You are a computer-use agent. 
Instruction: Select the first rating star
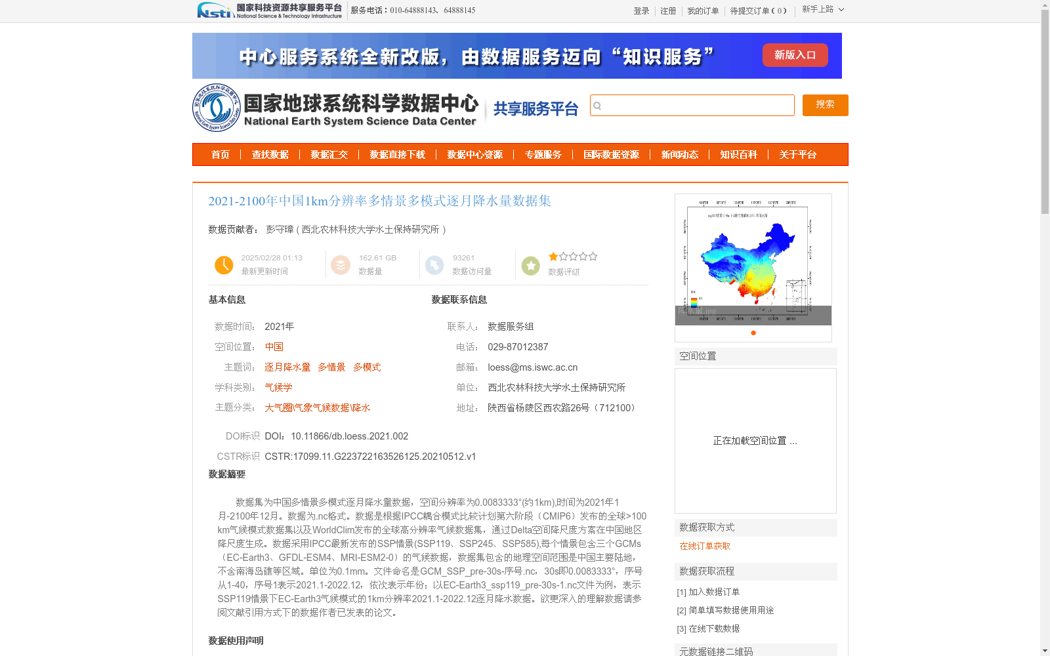[x=553, y=256]
